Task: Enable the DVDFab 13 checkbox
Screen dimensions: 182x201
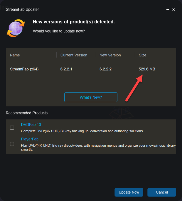Action: point(12,128)
